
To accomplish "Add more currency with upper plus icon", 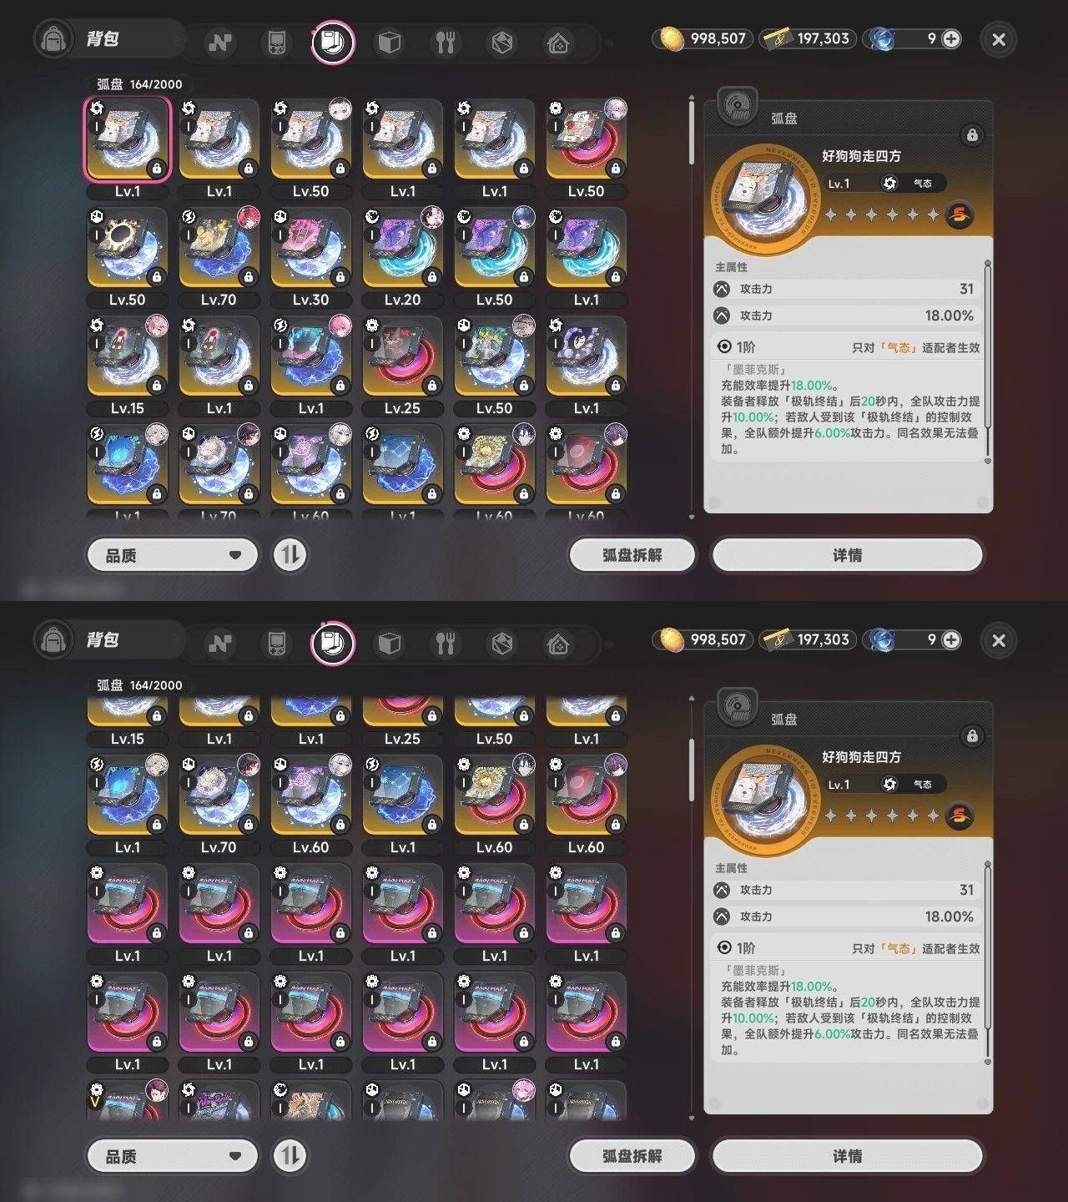I will tap(950, 38).
